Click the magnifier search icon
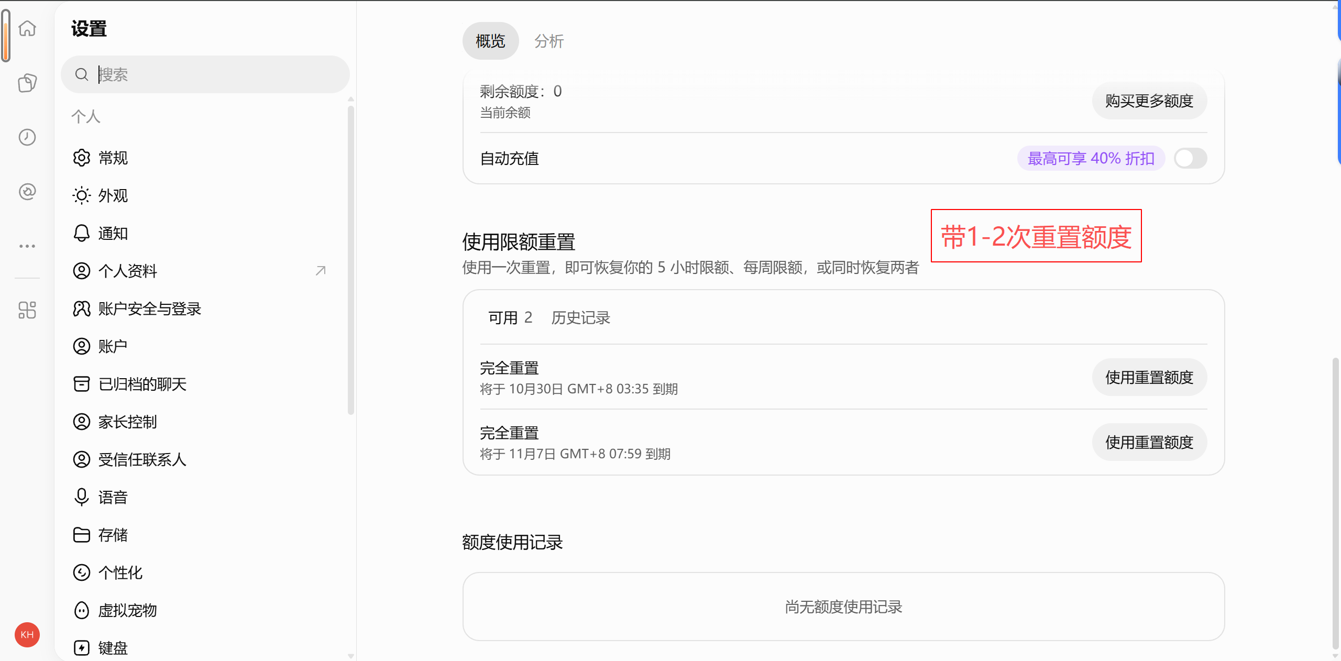This screenshot has width=1341, height=661. click(x=81, y=74)
